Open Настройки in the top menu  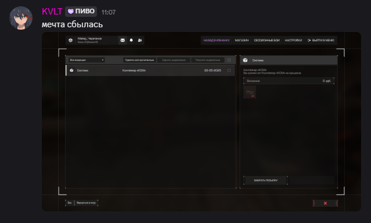pos(293,40)
